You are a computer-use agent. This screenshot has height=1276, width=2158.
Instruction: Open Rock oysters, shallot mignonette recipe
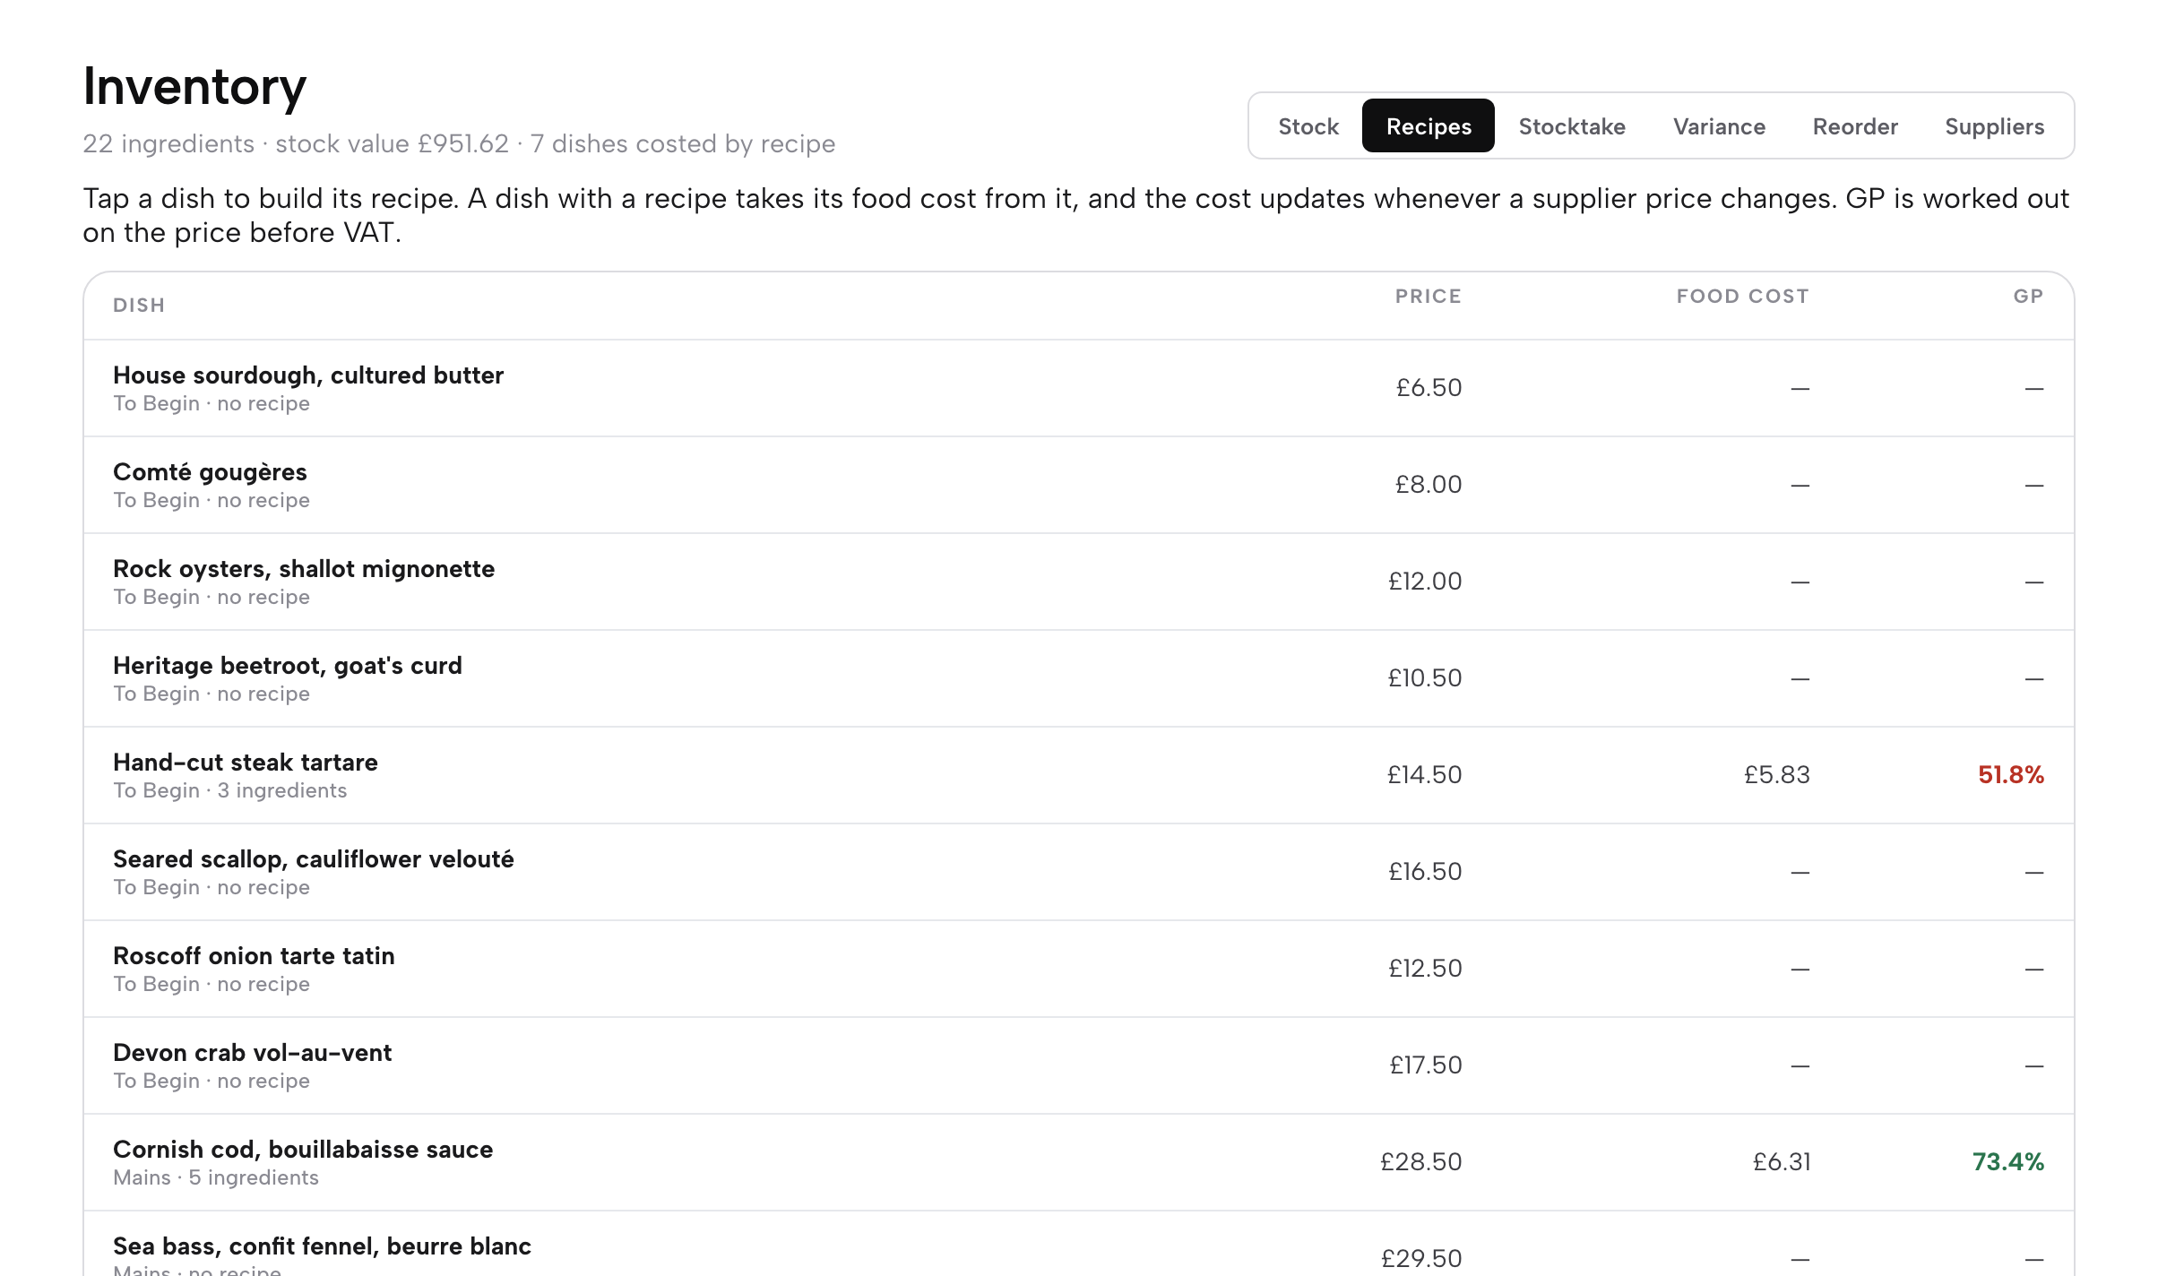pos(1078,582)
